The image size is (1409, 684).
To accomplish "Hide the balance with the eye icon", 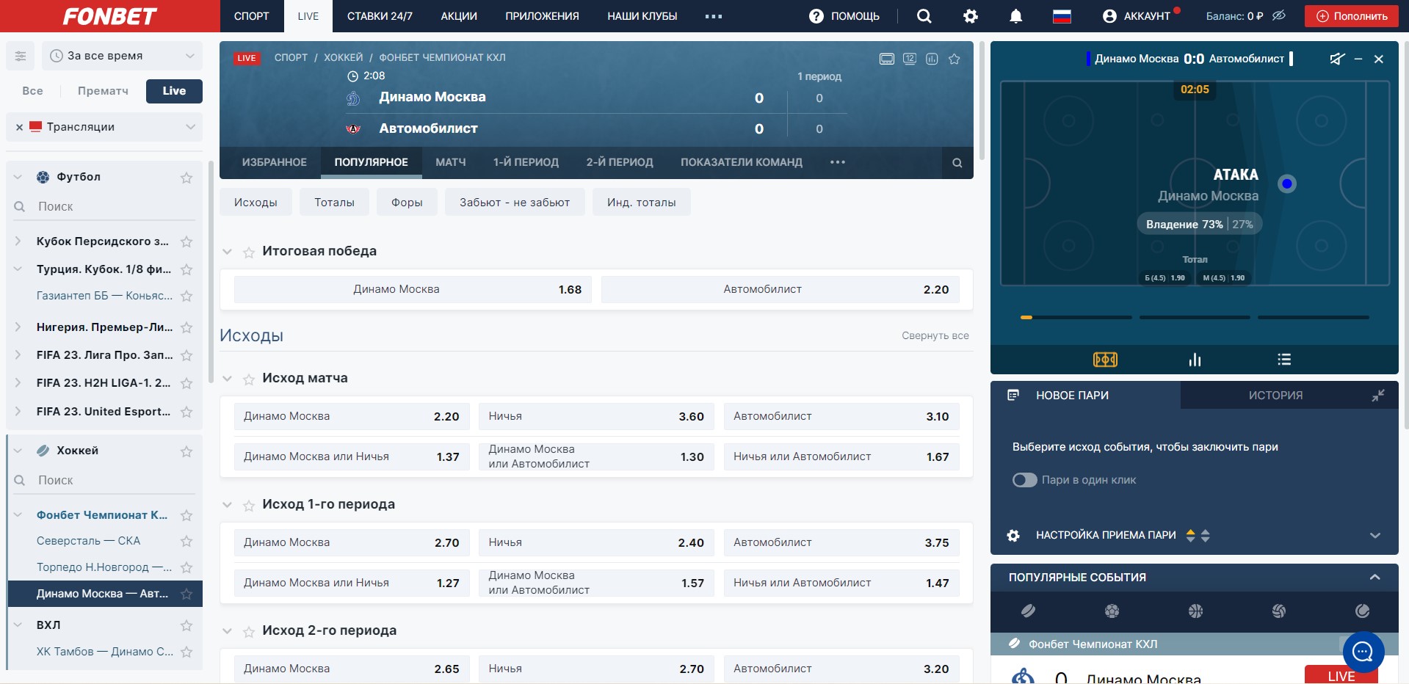I will coord(1279,15).
